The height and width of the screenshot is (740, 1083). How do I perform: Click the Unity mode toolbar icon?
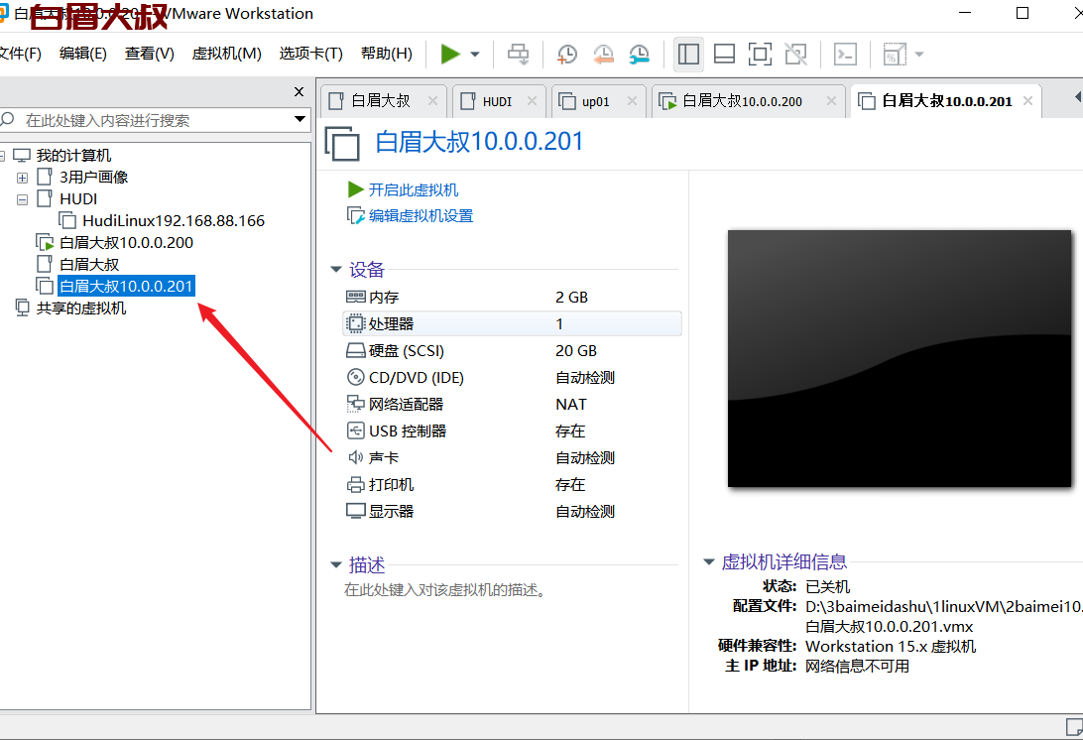[x=795, y=54]
